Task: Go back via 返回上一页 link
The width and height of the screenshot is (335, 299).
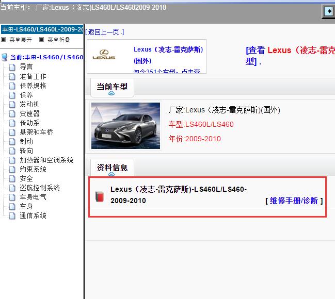Action: (x=105, y=32)
